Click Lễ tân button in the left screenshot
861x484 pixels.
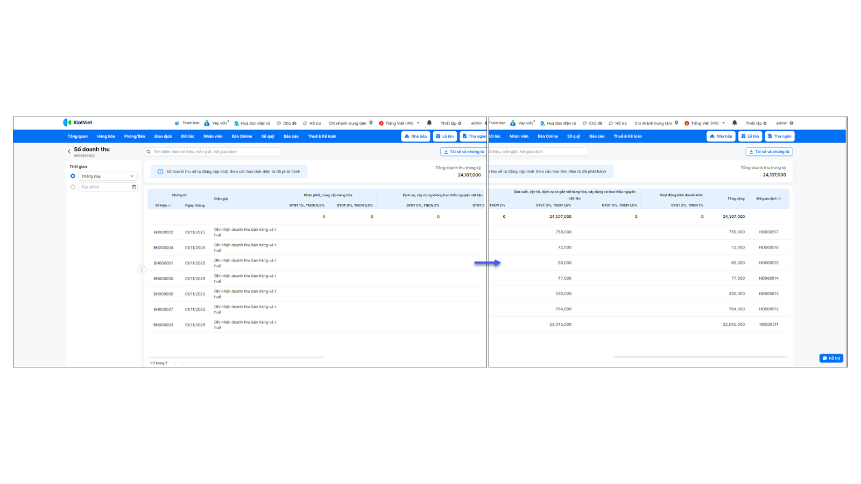[x=445, y=137]
